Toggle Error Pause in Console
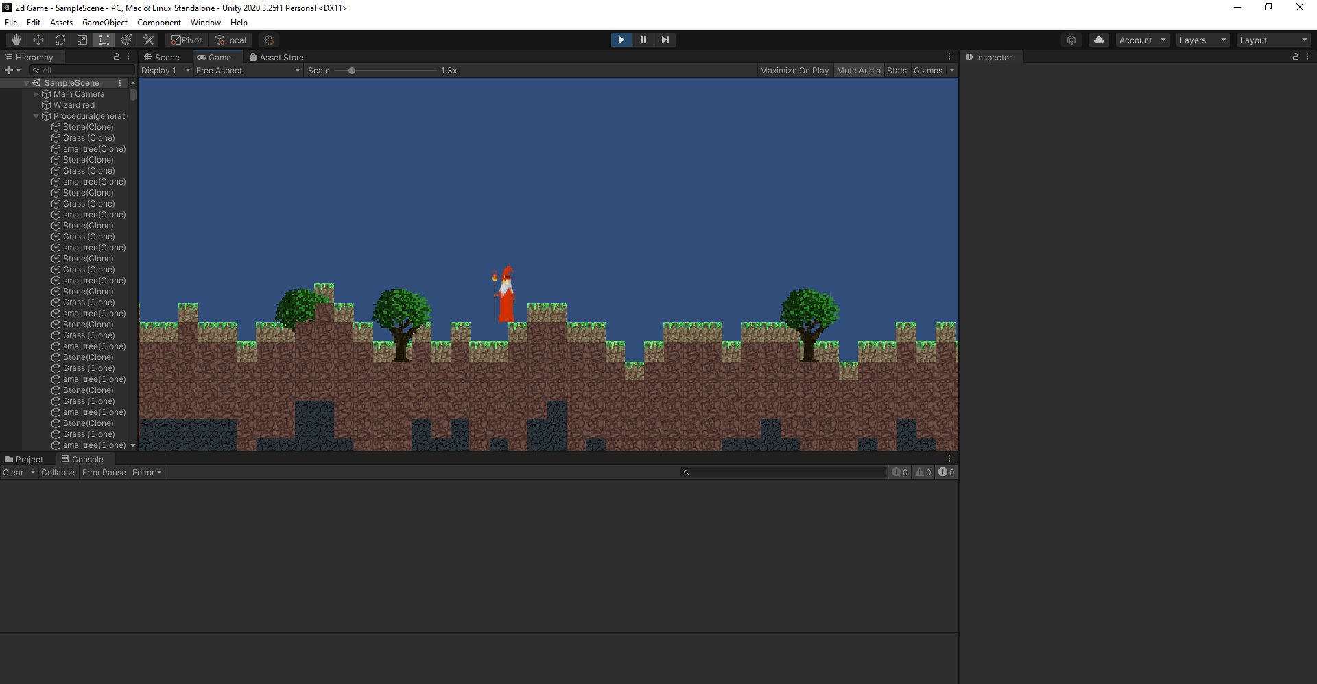 click(x=104, y=473)
